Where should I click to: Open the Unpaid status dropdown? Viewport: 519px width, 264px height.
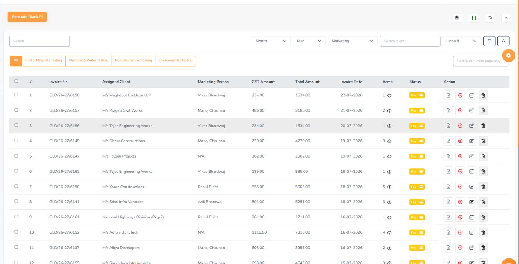tap(462, 41)
